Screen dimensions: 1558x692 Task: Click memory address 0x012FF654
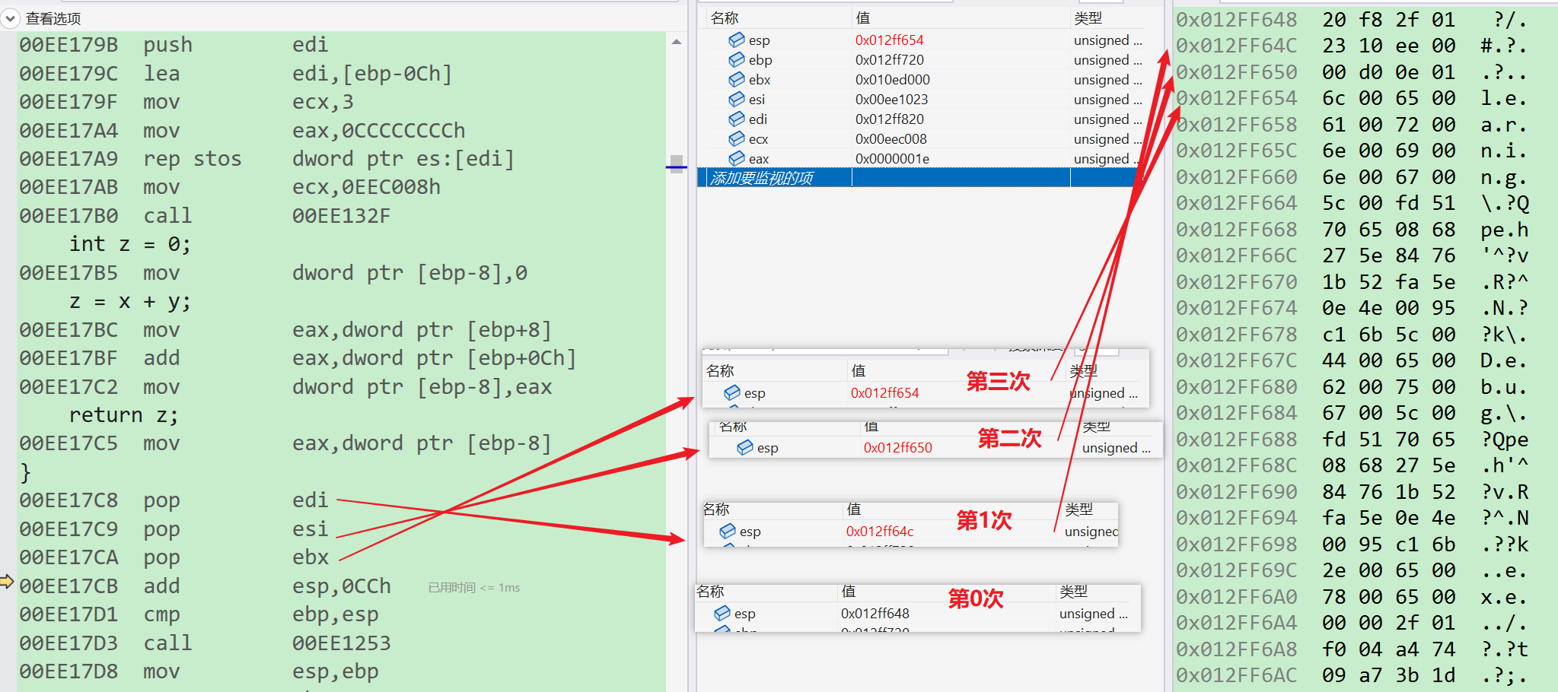coord(1237,98)
